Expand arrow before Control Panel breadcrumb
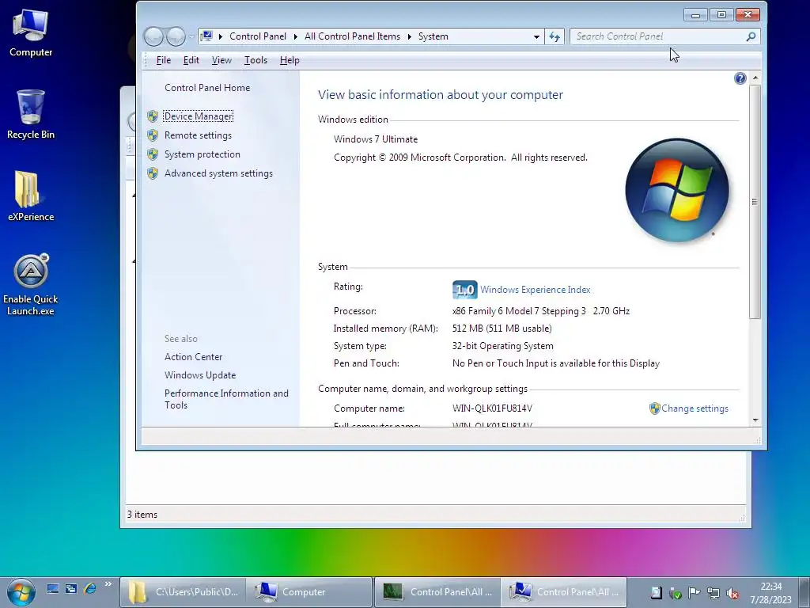Screen dimensions: 810x608 pyautogui.click(x=221, y=36)
